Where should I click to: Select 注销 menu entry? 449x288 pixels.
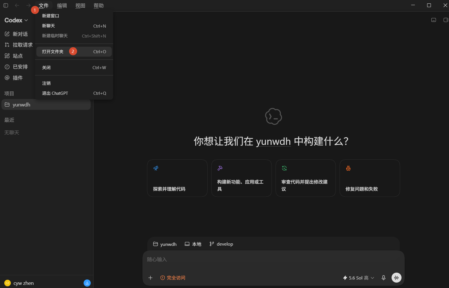point(74,83)
